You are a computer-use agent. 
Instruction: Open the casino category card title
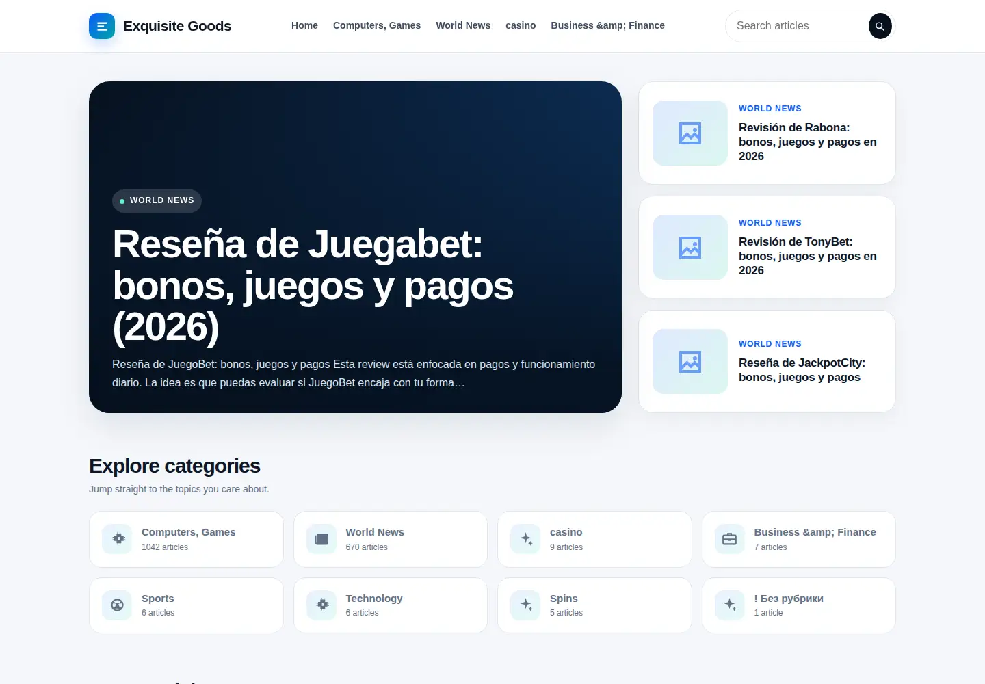tap(566, 532)
